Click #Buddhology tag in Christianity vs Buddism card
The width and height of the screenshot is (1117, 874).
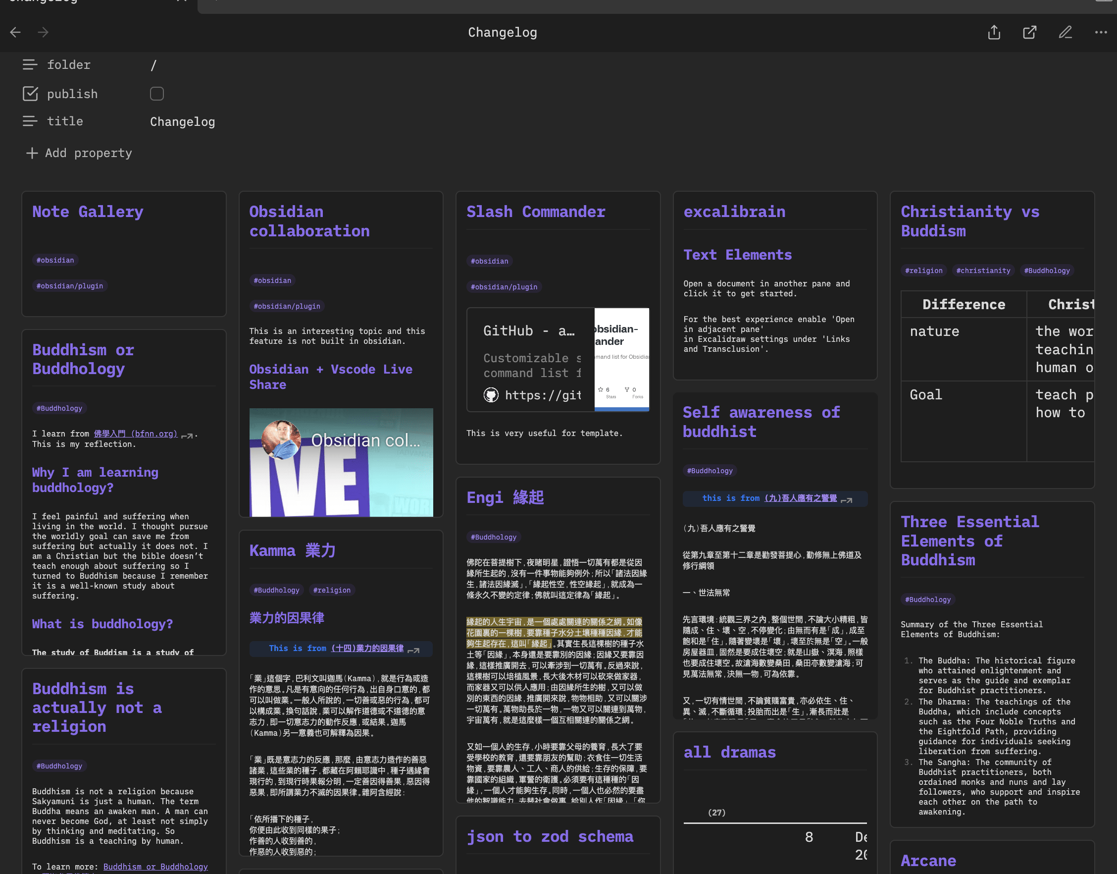[x=1047, y=270]
